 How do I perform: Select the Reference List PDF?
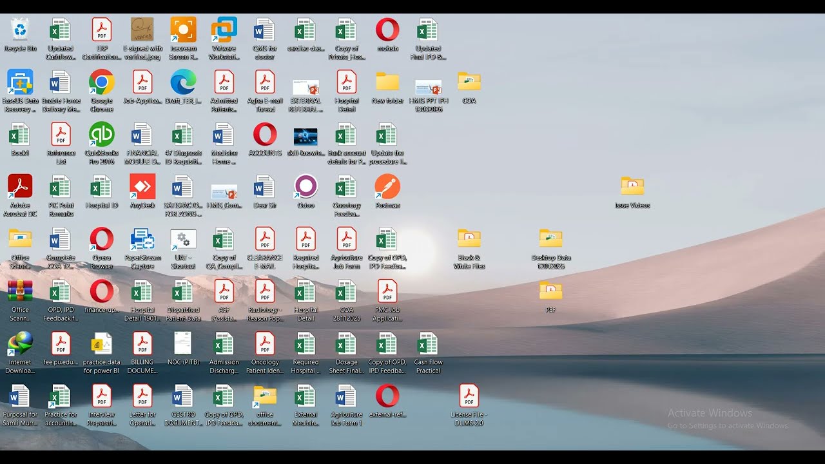61,135
